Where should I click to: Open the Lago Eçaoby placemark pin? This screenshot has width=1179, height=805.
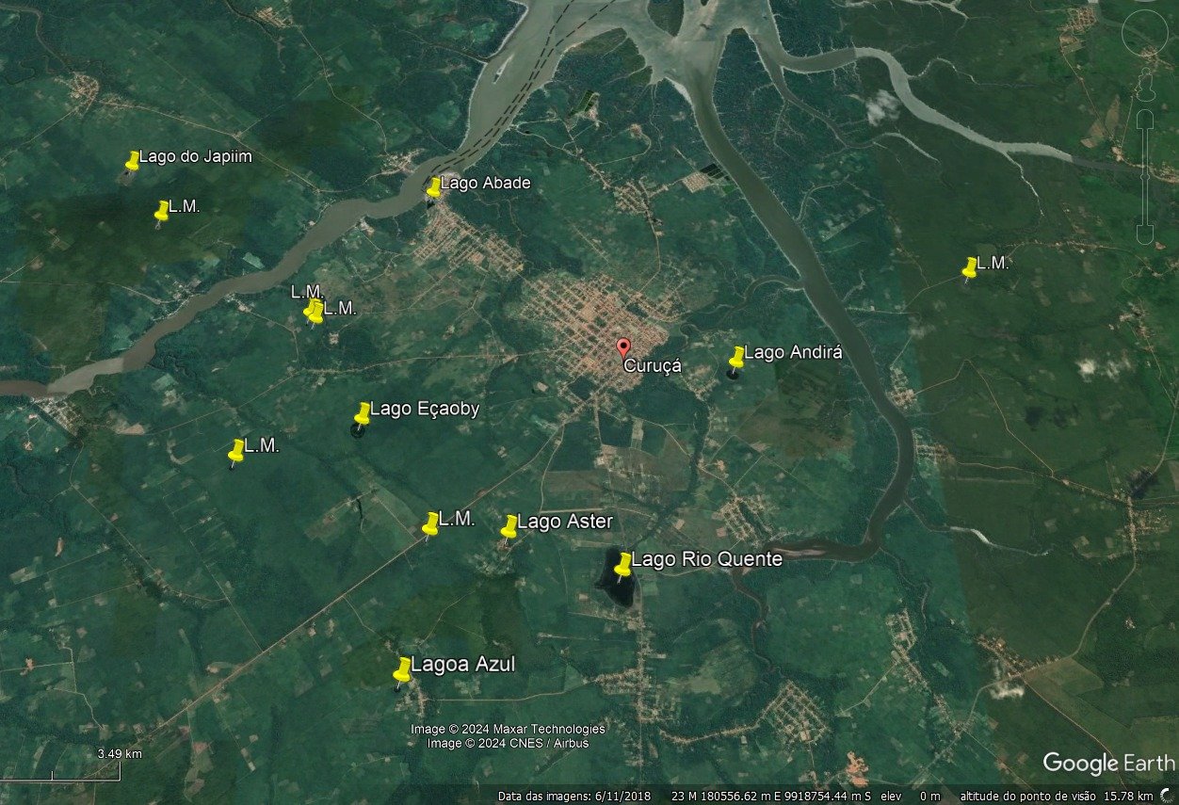(362, 413)
